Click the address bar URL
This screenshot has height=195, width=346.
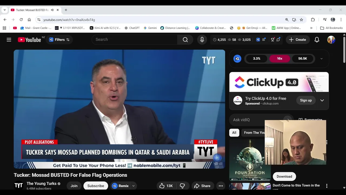click(x=69, y=20)
